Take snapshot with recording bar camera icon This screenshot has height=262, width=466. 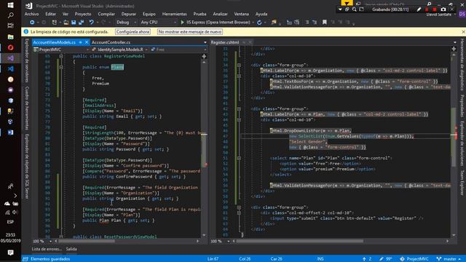pyautogui.click(x=443, y=9)
